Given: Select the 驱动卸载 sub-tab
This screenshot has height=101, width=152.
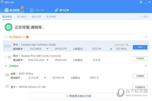Looking at the screenshot, I should click(x=51, y=16).
